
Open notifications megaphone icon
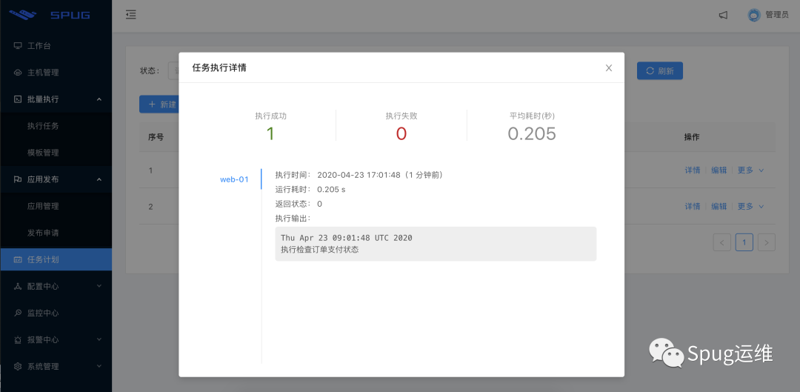(x=723, y=16)
